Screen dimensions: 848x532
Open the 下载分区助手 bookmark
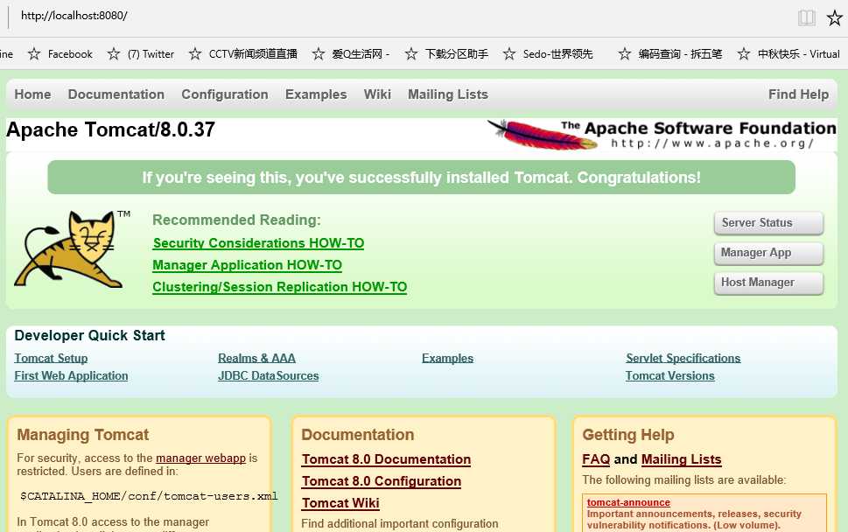(x=446, y=54)
